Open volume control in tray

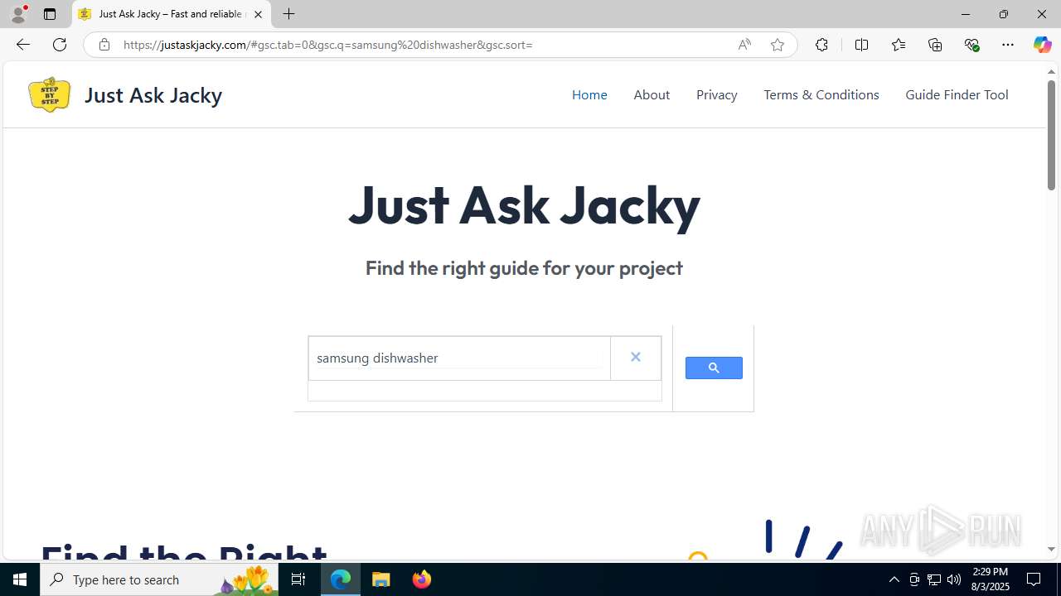tap(954, 579)
